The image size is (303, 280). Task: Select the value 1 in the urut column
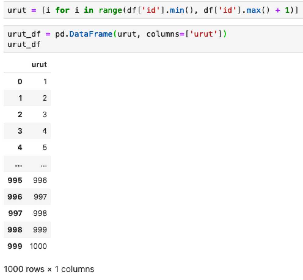[45, 81]
